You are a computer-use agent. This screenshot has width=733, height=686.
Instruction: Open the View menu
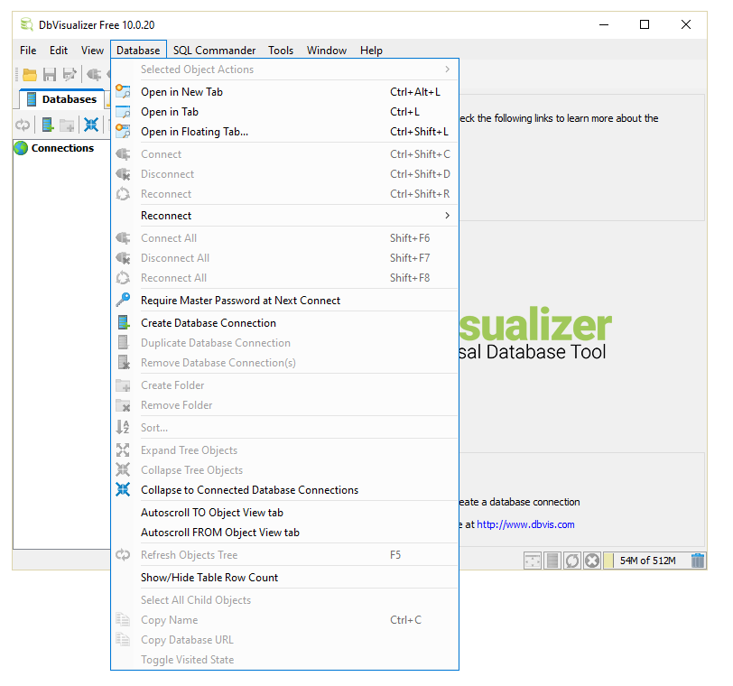click(x=92, y=50)
